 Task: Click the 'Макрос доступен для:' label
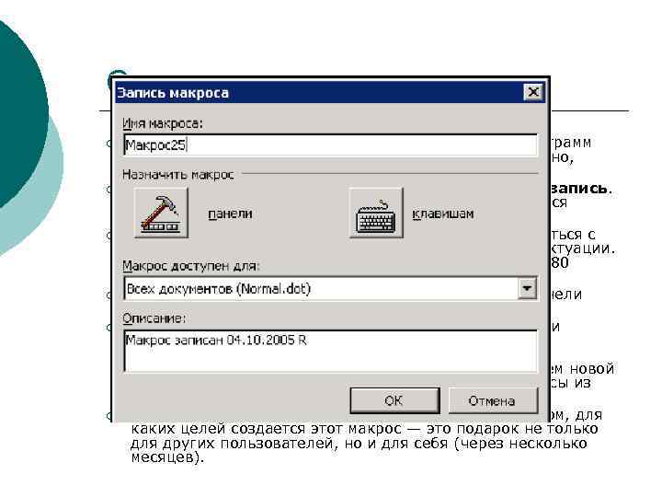[191, 266]
